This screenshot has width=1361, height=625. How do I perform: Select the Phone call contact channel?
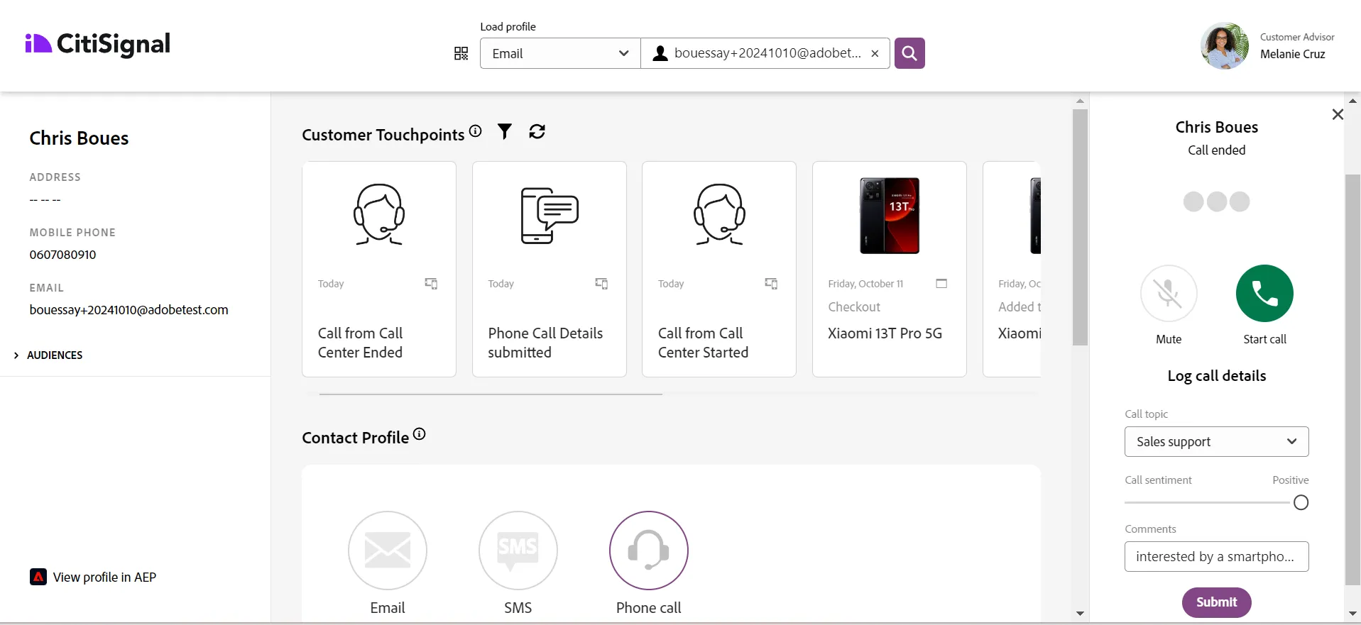649,551
